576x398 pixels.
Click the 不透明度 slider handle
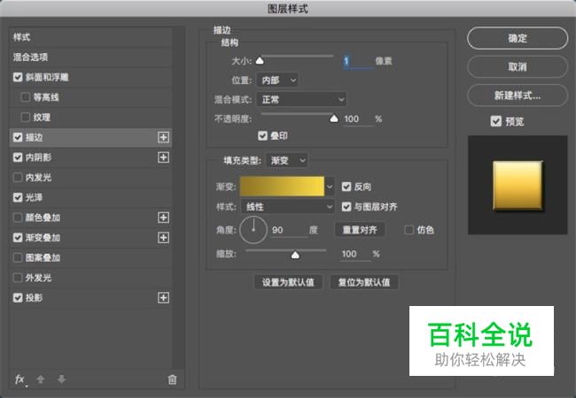334,119
